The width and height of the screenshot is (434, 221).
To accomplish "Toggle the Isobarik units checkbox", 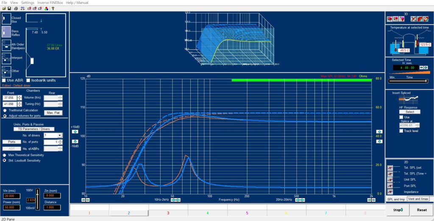I will (28, 80).
